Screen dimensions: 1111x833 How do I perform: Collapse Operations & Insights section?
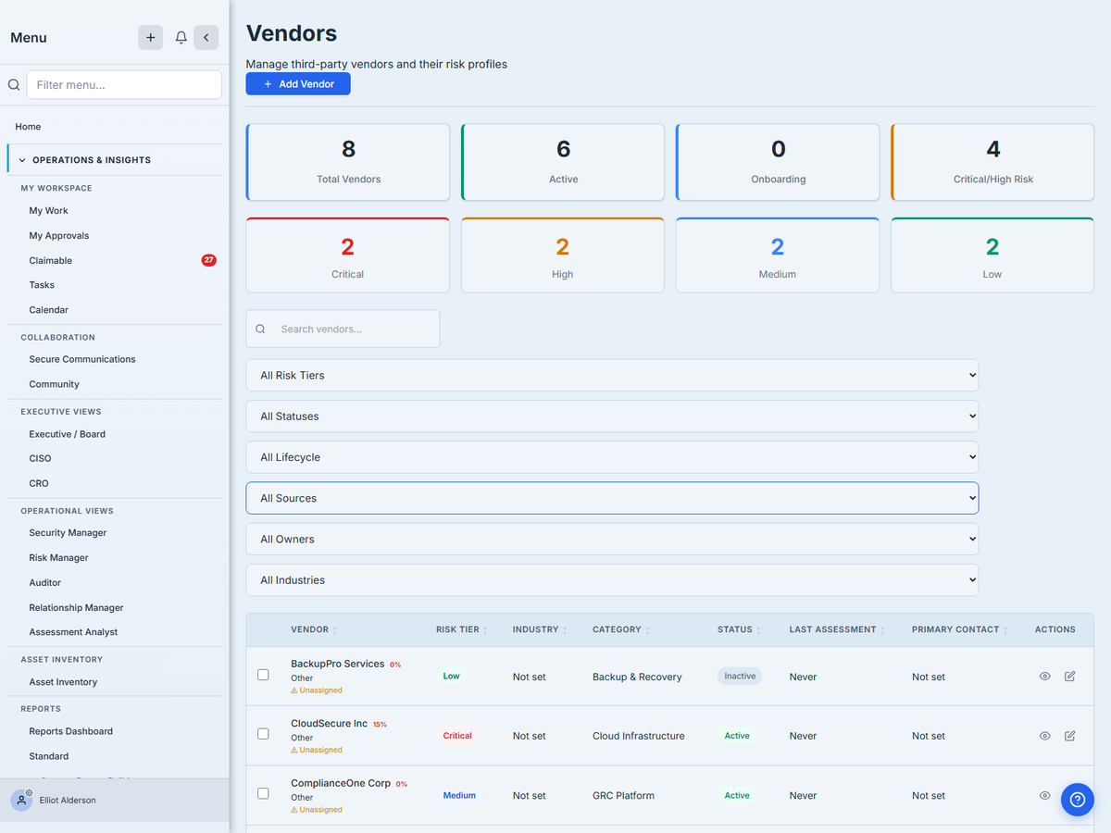click(x=115, y=160)
